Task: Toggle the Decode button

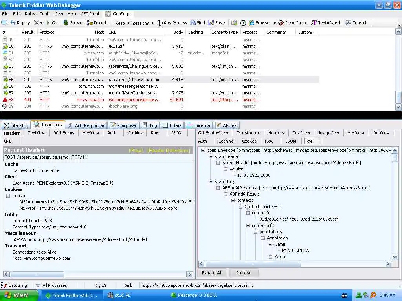Action: tap(97, 23)
